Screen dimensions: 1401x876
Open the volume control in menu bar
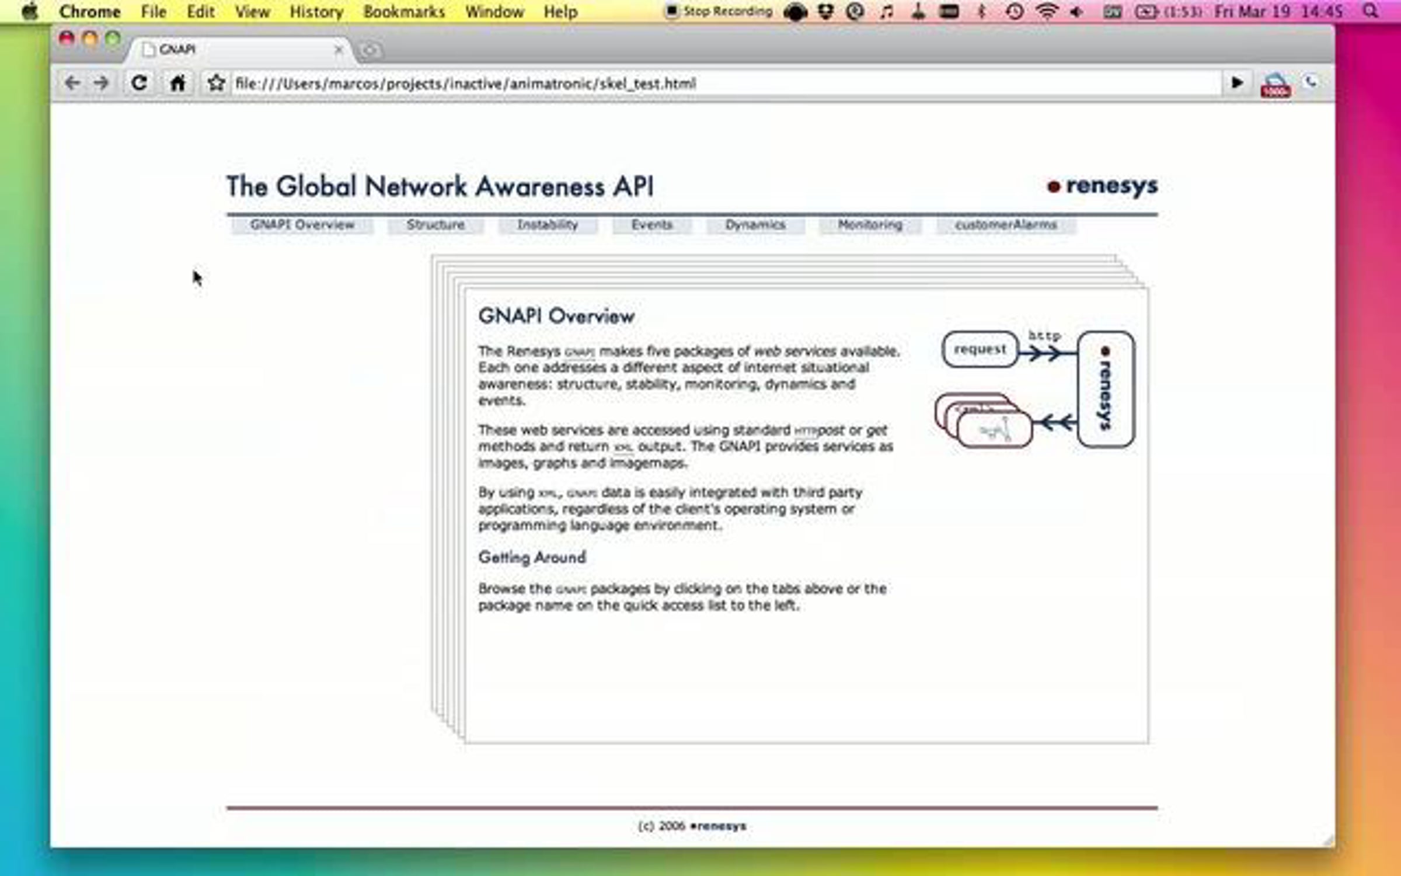click(1077, 11)
